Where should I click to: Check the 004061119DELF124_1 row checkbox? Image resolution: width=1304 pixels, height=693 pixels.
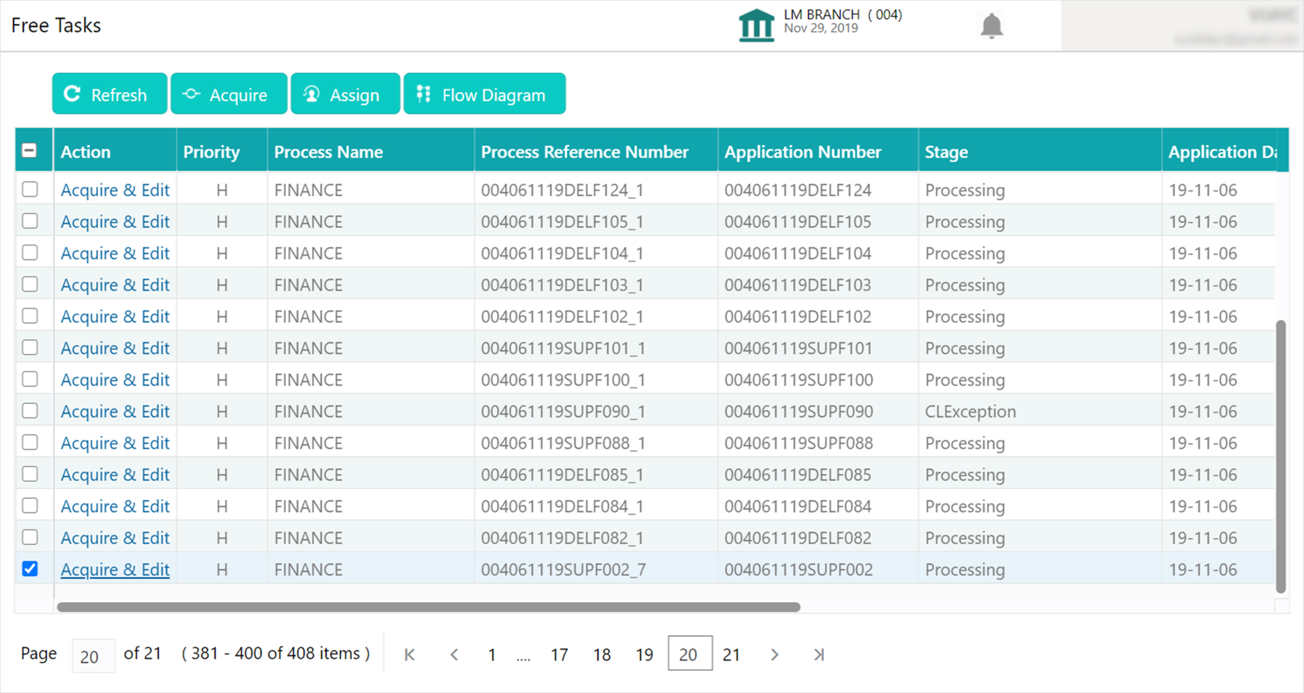coord(30,189)
